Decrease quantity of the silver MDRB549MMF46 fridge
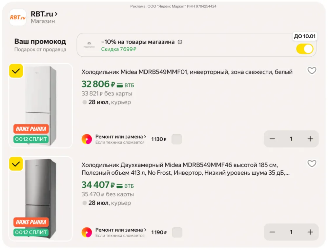The width and height of the screenshot is (328, 250). pos(272,232)
